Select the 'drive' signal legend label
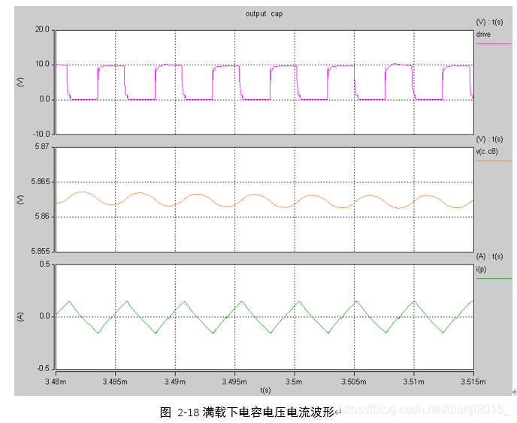 tap(483, 35)
